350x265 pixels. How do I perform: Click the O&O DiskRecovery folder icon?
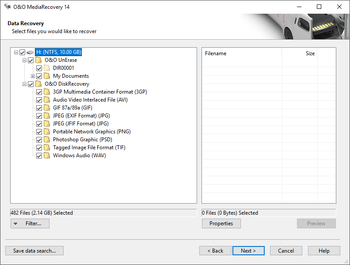pos(38,84)
